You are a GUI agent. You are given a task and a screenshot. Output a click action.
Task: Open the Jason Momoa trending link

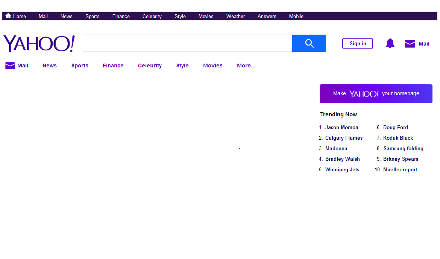click(x=341, y=127)
